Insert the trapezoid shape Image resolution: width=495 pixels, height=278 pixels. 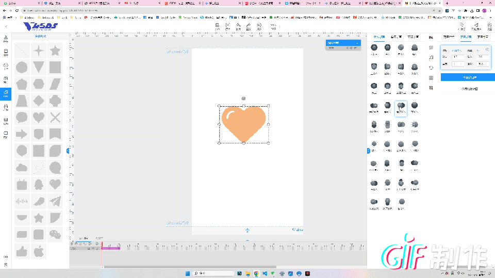pos(22,101)
